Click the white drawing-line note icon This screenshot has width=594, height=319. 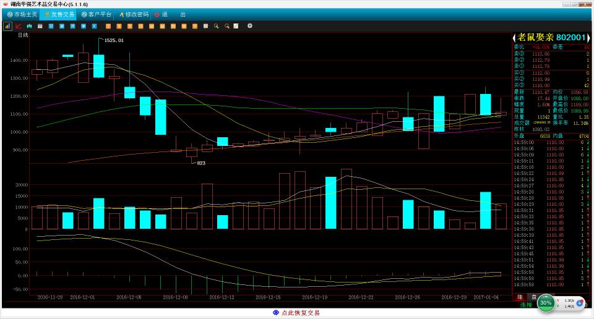(x=236, y=26)
